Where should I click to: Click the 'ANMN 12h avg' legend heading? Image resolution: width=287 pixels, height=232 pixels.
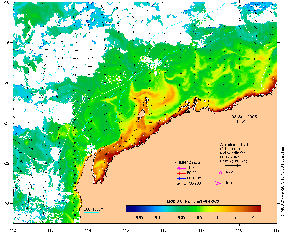pyautogui.click(x=187, y=162)
